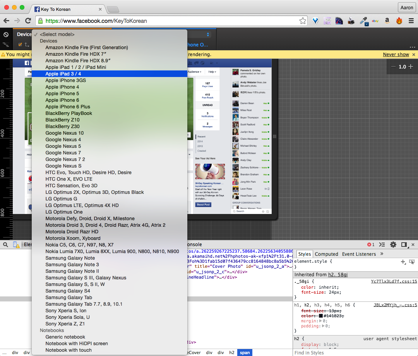Show the console drawer icon

pos(382,245)
